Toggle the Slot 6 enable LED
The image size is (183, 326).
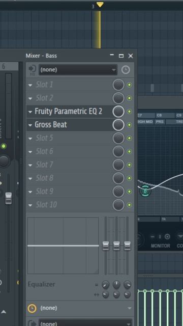[130, 152]
